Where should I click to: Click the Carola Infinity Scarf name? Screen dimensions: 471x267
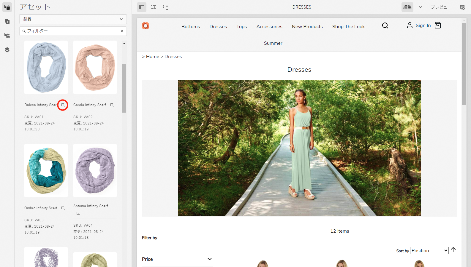click(90, 105)
